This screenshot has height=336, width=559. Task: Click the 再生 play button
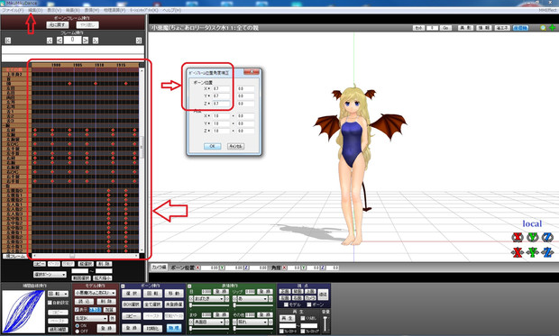point(287,318)
